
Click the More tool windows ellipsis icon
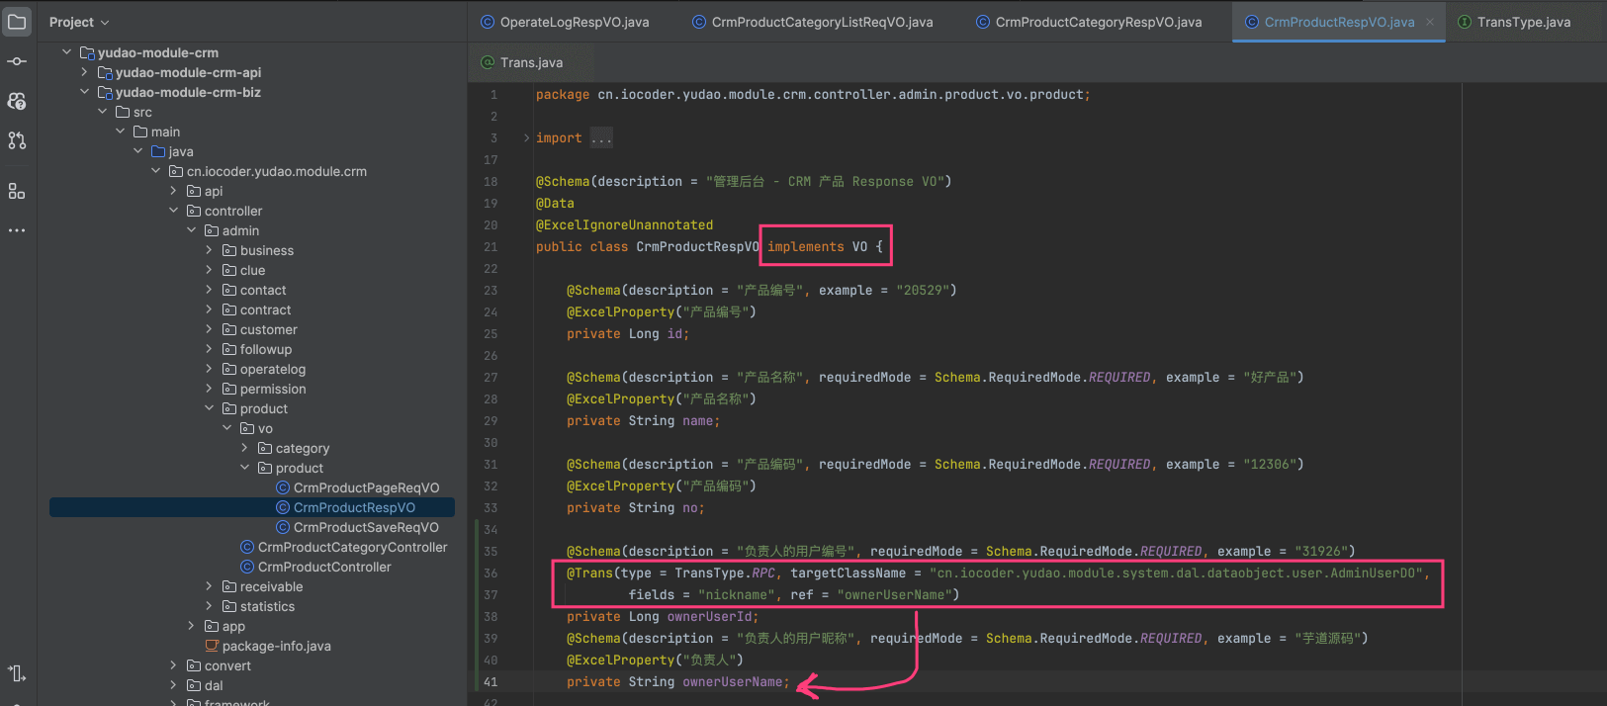pos(17,230)
